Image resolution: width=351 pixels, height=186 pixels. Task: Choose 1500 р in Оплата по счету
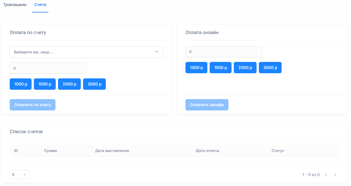point(45,84)
